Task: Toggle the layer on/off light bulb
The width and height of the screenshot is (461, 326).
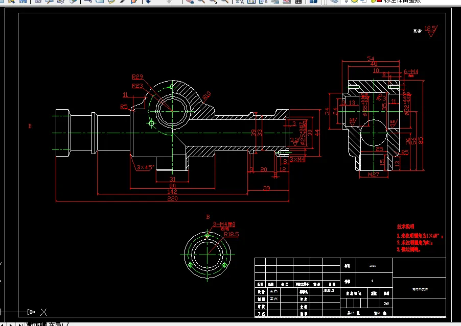Action: (346, 1)
